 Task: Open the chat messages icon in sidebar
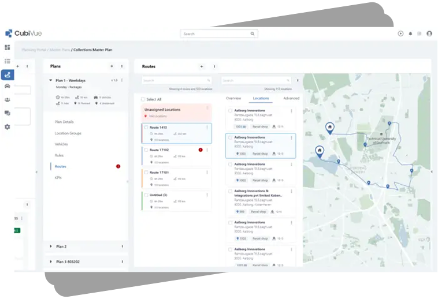tap(8, 113)
